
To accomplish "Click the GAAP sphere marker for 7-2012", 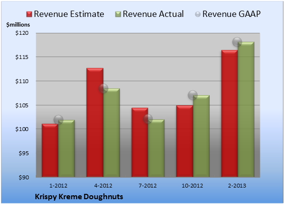I will click(148, 119).
